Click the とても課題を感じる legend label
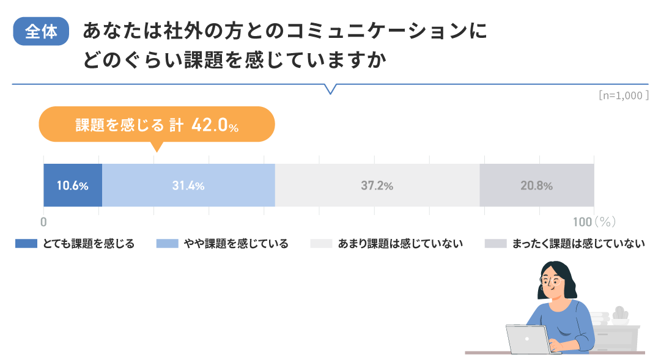Viewport: 661px width, 355px height. tap(89, 244)
